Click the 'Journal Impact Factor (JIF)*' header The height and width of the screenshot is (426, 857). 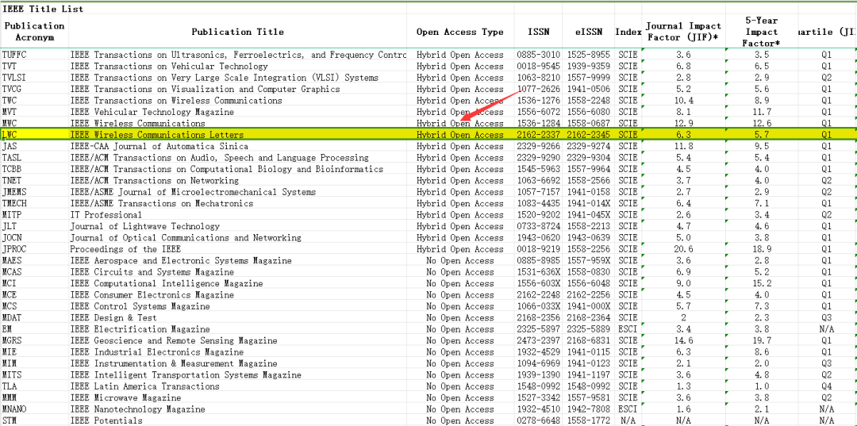(683, 31)
